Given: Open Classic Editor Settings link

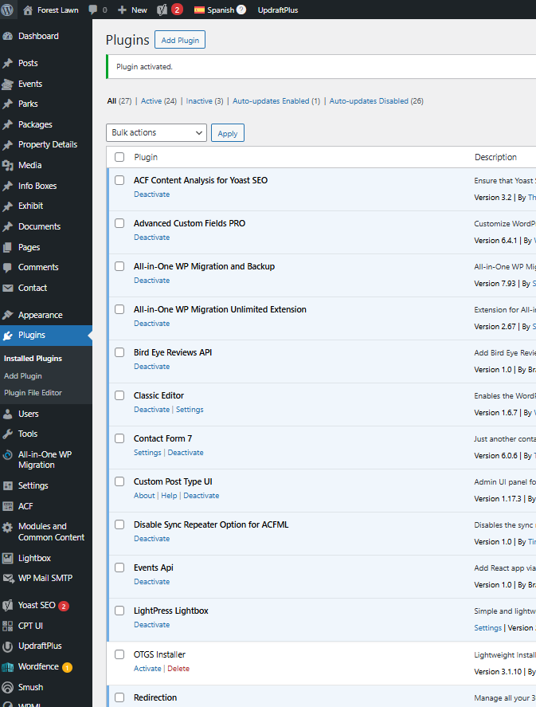Looking at the screenshot, I should coord(190,410).
